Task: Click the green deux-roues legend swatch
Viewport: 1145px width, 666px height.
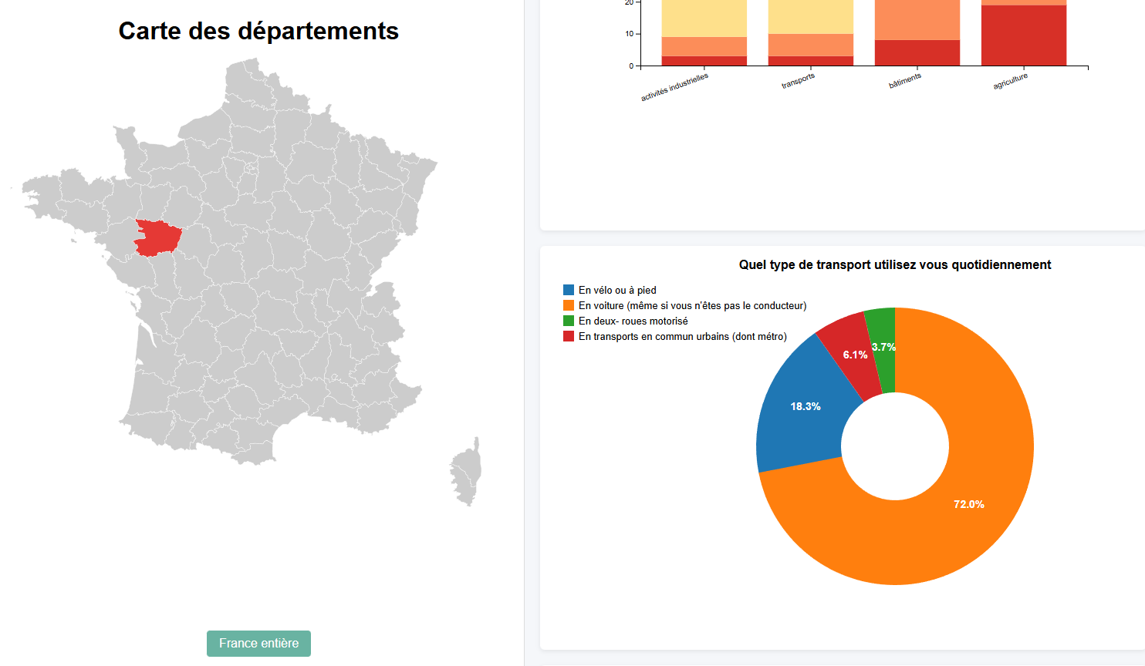Action: pyautogui.click(x=569, y=321)
